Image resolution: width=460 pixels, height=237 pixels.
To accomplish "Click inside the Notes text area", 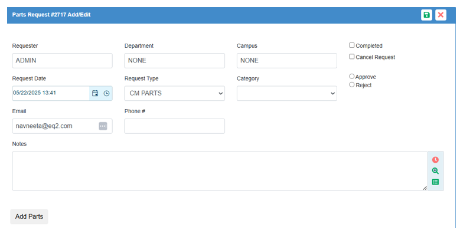I will tap(218, 171).
